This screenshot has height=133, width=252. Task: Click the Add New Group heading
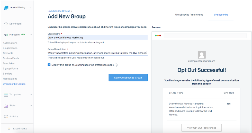(67, 16)
